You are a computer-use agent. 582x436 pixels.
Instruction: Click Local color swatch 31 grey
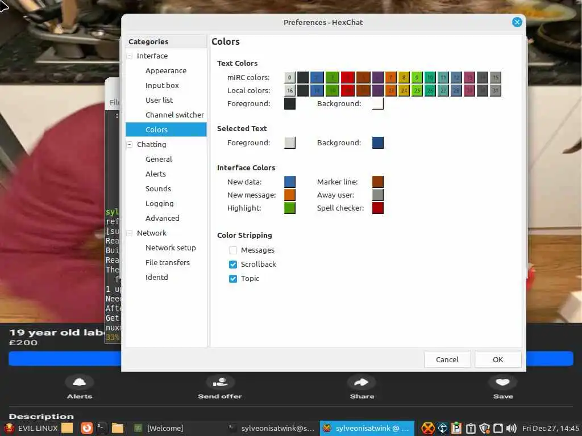[x=496, y=90]
